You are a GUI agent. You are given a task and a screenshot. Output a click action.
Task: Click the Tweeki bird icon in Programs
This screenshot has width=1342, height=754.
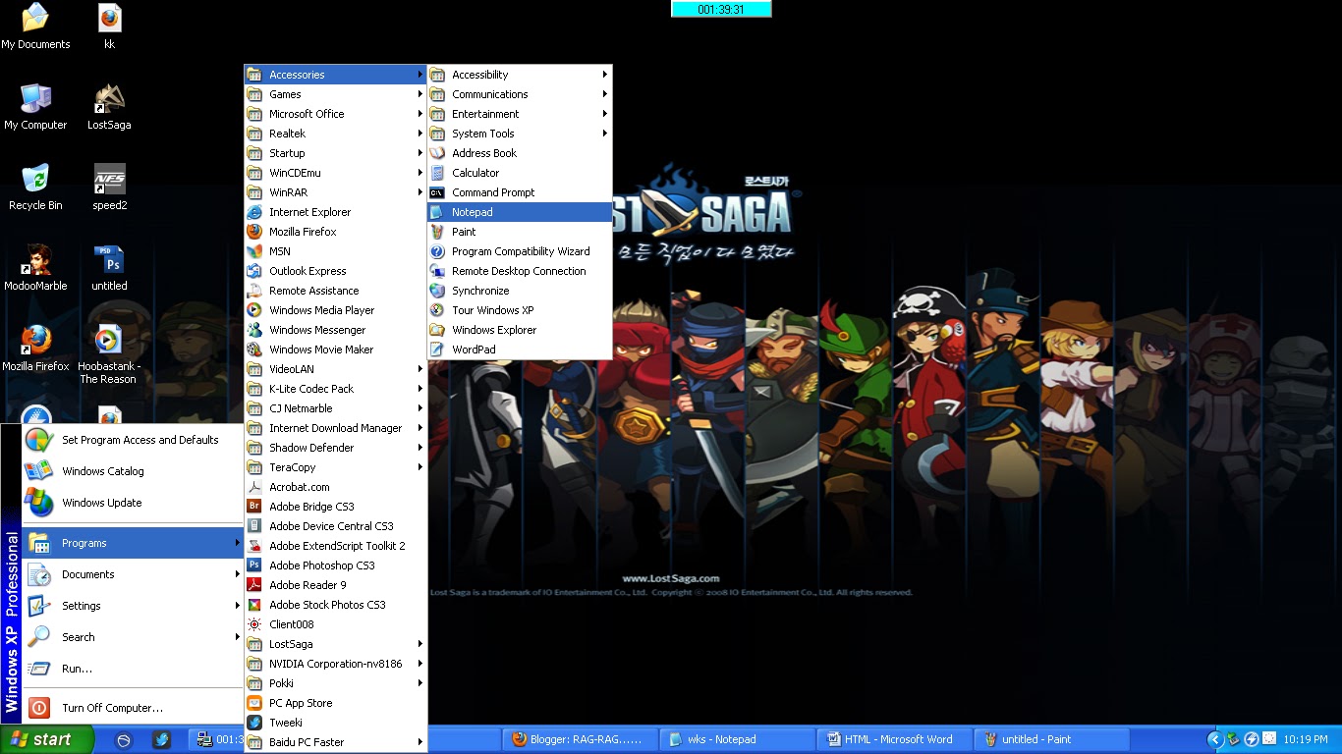[x=254, y=723]
